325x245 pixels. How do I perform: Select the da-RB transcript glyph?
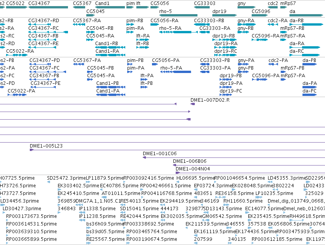pos(306,24)
